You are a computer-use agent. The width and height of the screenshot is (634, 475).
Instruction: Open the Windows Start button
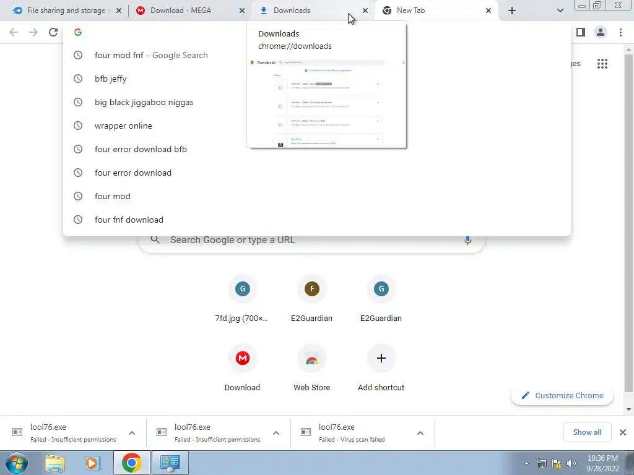tap(16, 463)
